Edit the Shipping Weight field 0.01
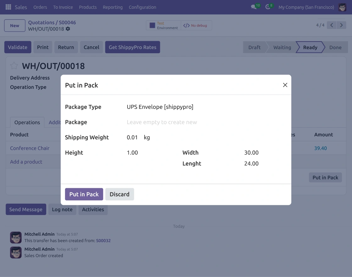The height and width of the screenshot is (277, 352). (x=132, y=137)
